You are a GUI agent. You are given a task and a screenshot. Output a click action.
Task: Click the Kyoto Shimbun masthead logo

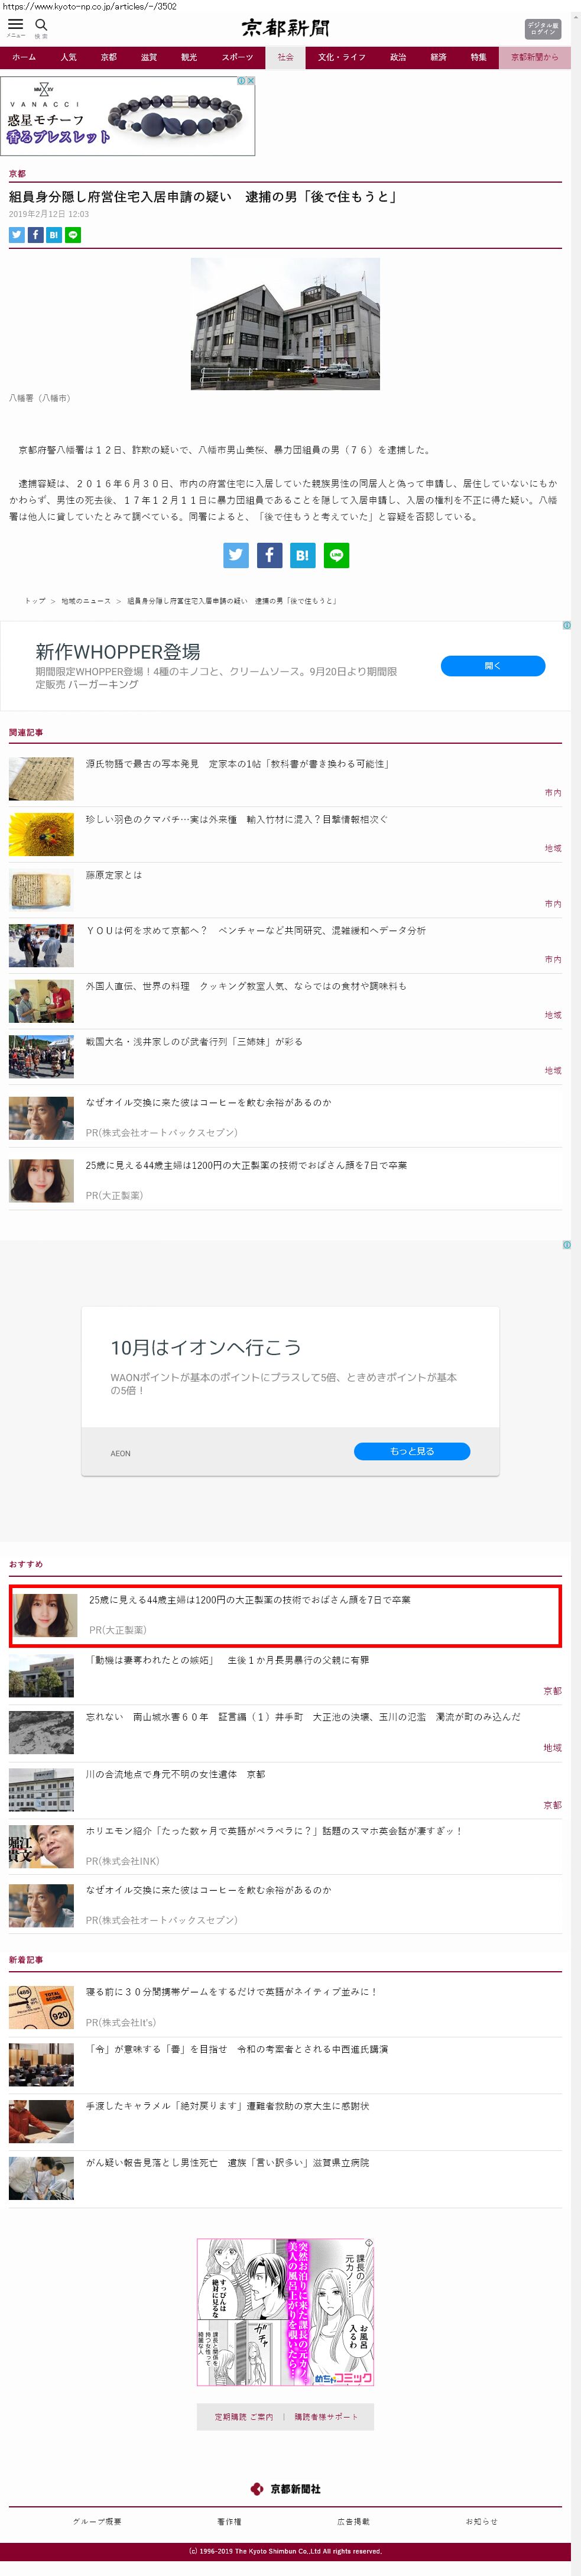(285, 28)
